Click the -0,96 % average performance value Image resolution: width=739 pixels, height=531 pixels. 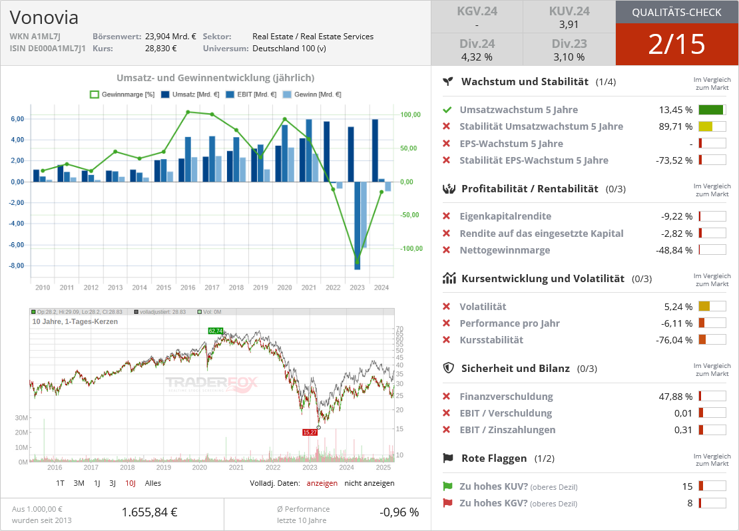click(x=399, y=512)
